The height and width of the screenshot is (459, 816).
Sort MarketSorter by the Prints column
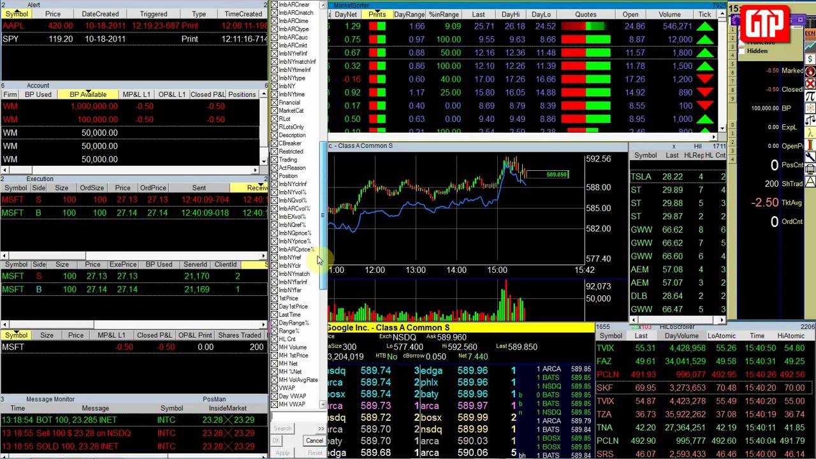(x=377, y=14)
